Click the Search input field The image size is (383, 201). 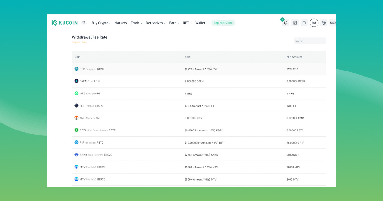[x=310, y=41]
